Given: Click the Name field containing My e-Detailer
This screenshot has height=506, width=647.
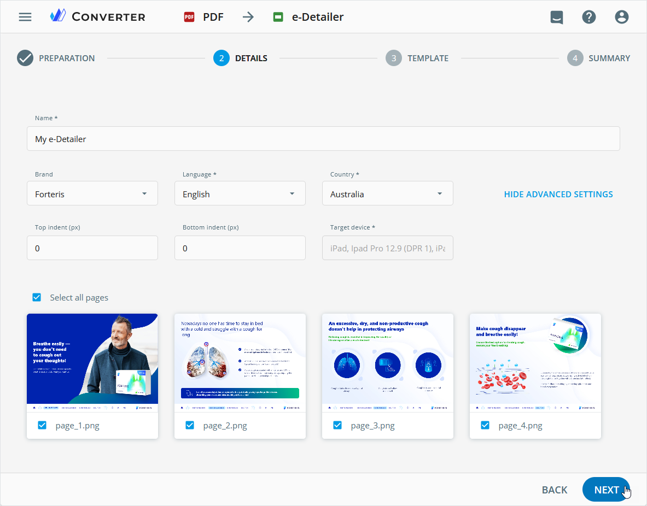Looking at the screenshot, I should coord(323,139).
